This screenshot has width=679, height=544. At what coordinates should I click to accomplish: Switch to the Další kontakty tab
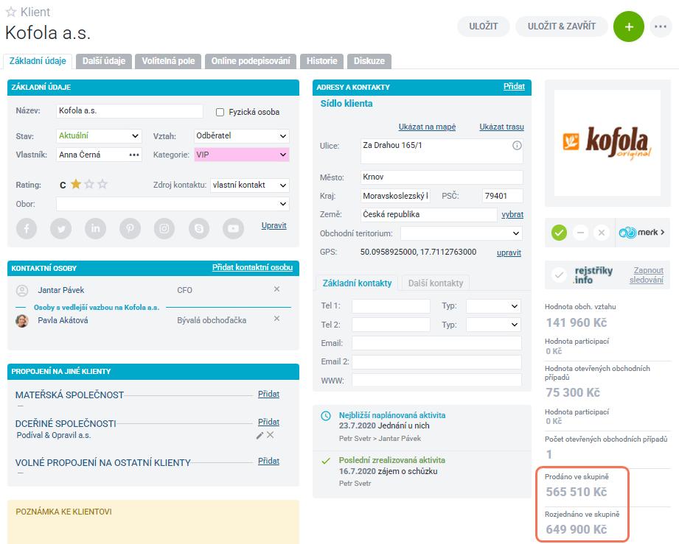[x=436, y=283]
